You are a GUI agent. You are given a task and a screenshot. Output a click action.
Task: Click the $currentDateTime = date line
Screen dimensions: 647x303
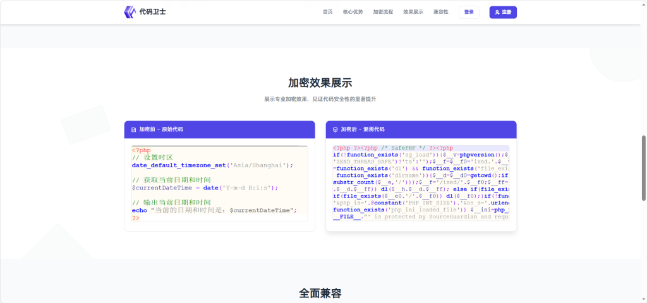point(205,187)
